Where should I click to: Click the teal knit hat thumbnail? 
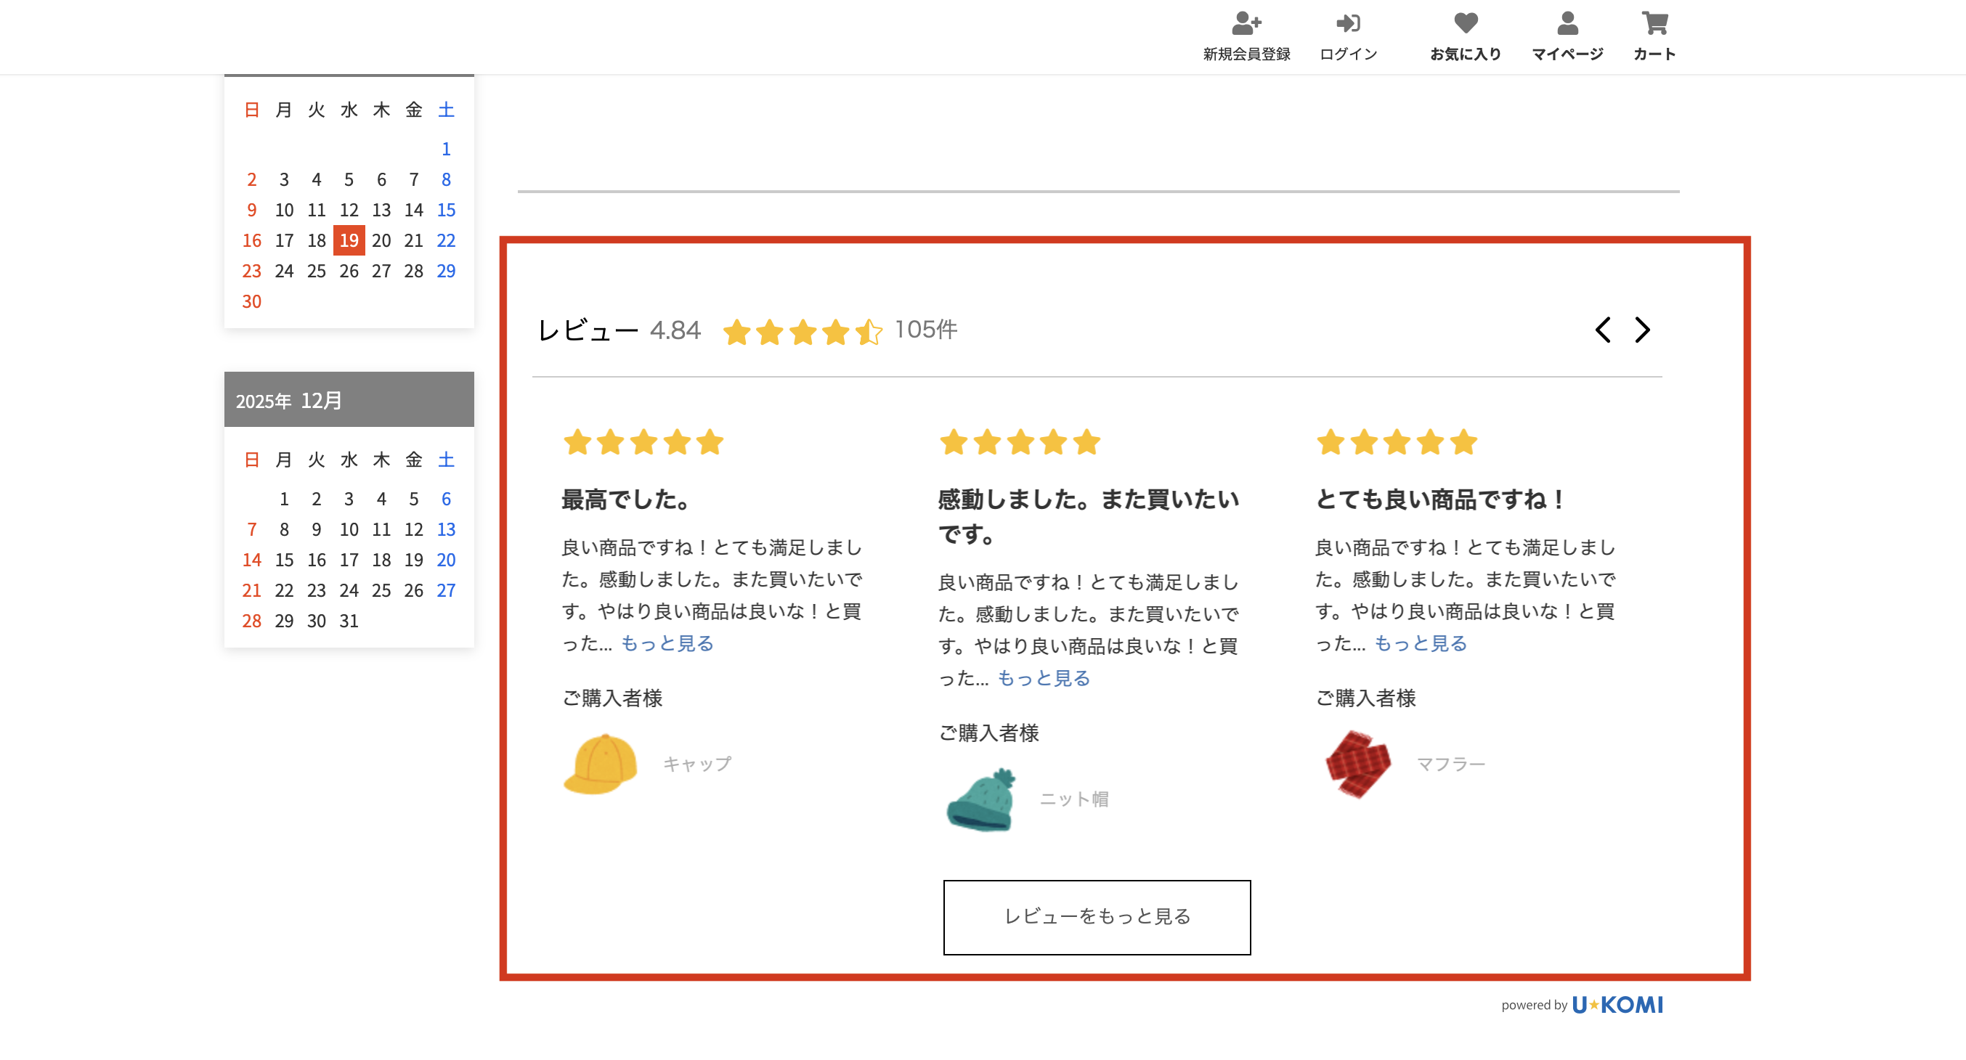[x=980, y=799]
